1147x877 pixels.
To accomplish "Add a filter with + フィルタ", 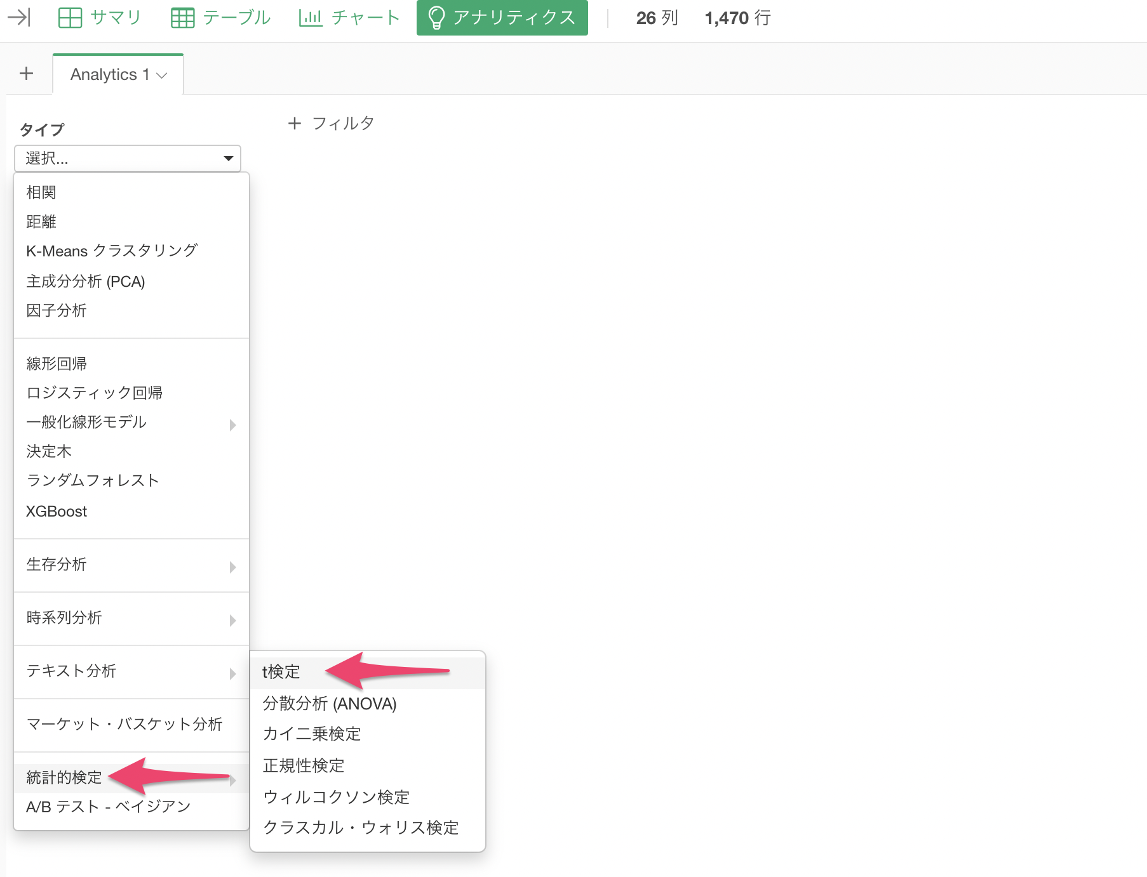I will point(331,123).
